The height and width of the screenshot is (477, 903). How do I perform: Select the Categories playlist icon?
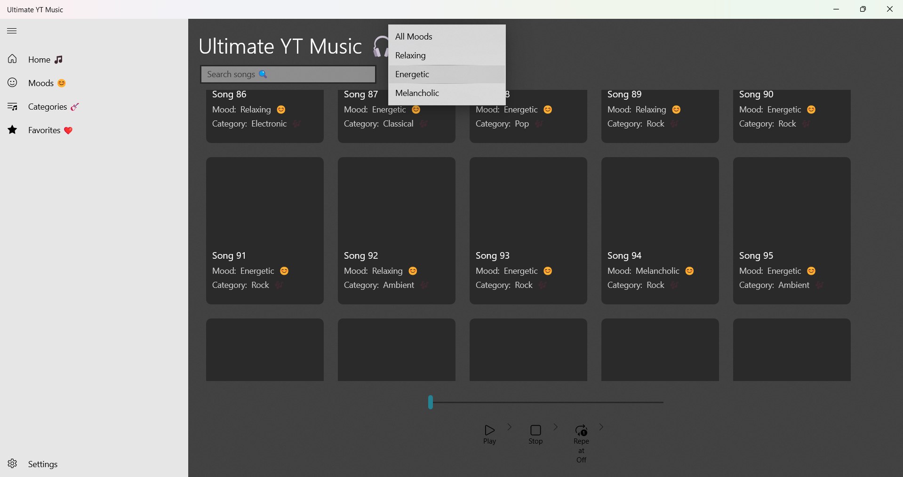click(13, 106)
